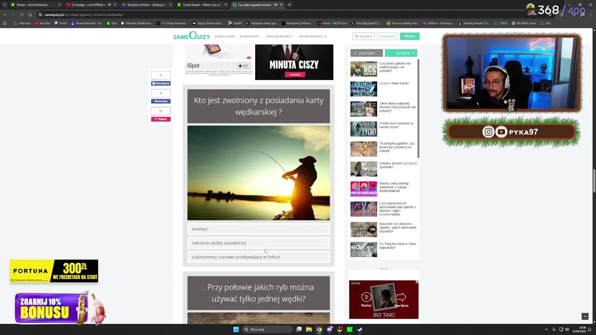Share quiz via Facebook Udostępnij button

[x=161, y=83]
